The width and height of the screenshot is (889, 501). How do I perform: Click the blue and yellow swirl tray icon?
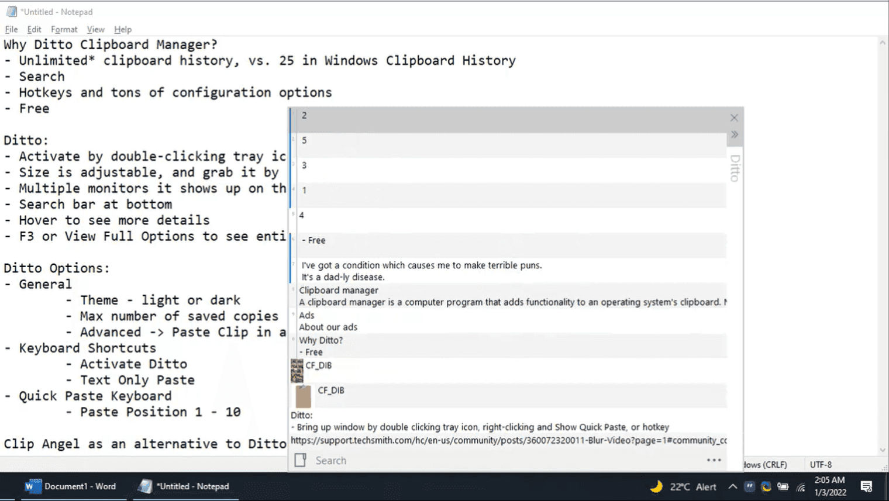point(766,486)
